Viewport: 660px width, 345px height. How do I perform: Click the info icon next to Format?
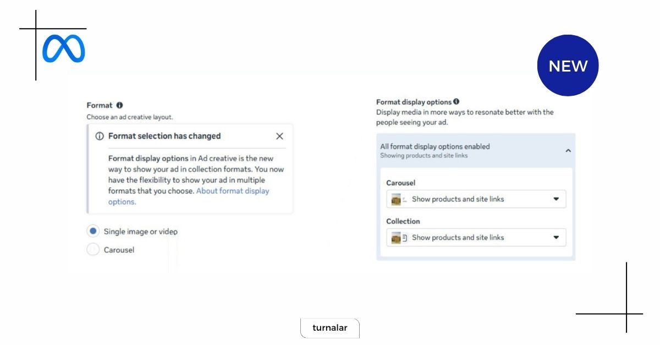[x=119, y=105]
